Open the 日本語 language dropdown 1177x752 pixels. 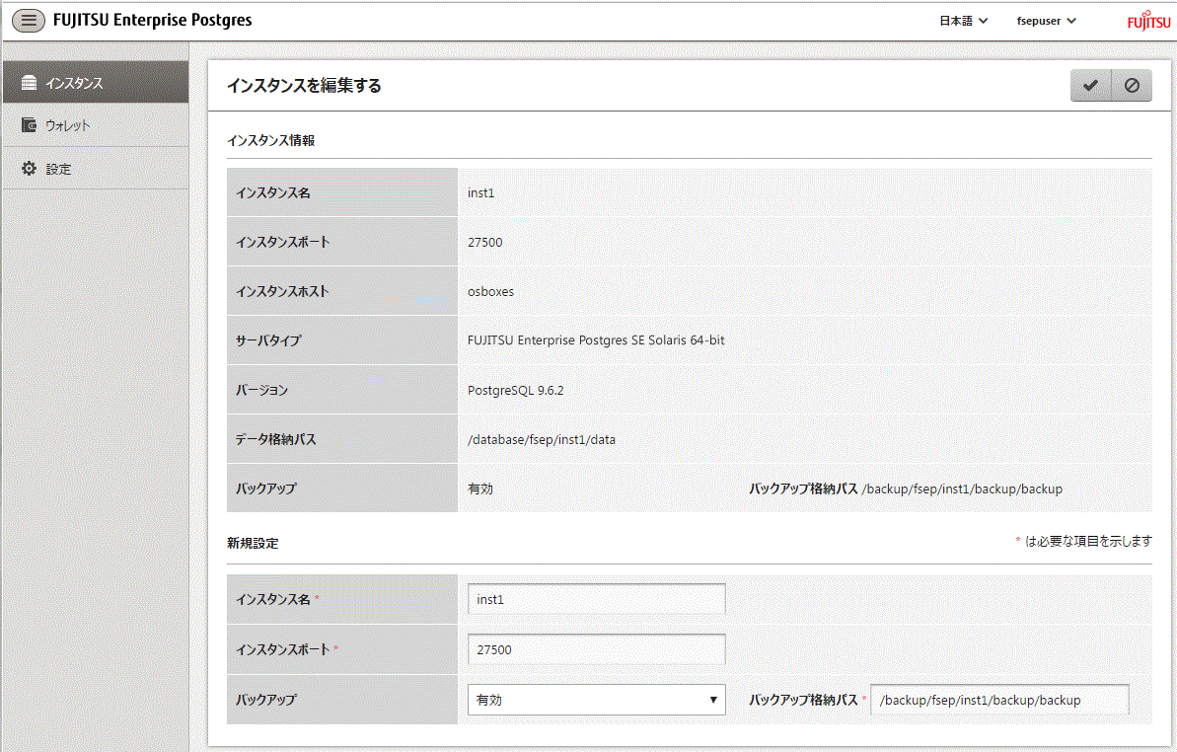(963, 21)
